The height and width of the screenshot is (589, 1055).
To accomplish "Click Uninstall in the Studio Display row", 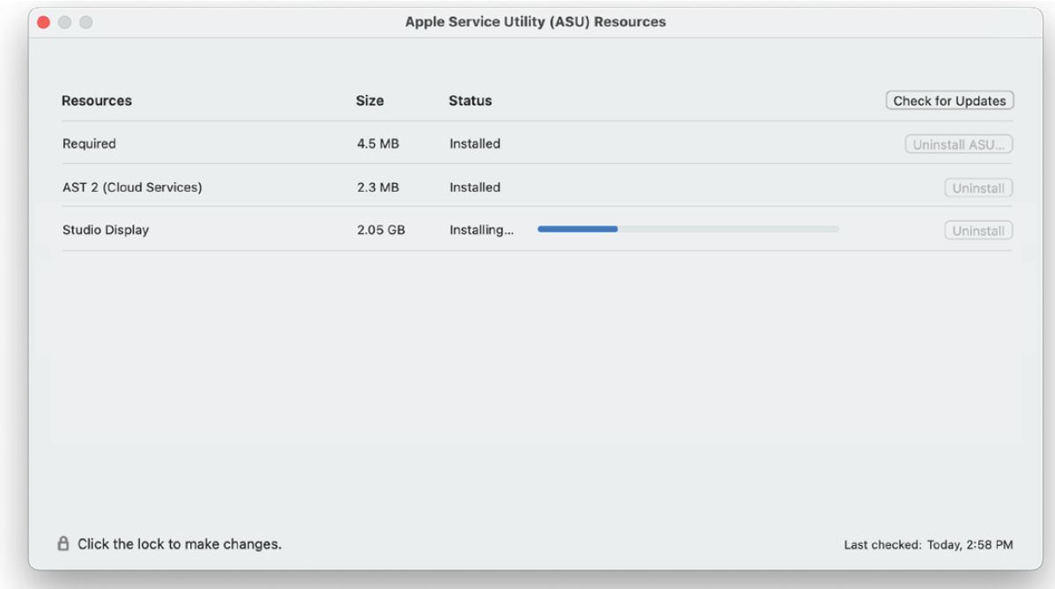I will 978,231.
